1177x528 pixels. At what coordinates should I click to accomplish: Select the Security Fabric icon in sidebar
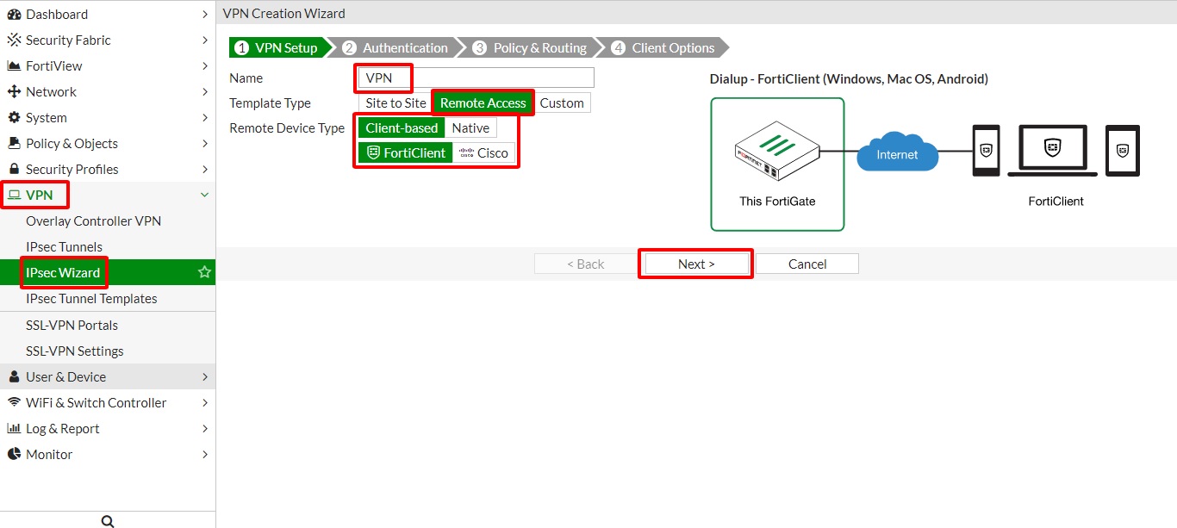[13, 40]
